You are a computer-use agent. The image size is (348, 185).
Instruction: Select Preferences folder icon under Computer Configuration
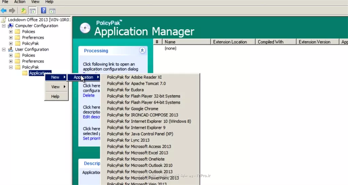17,37
